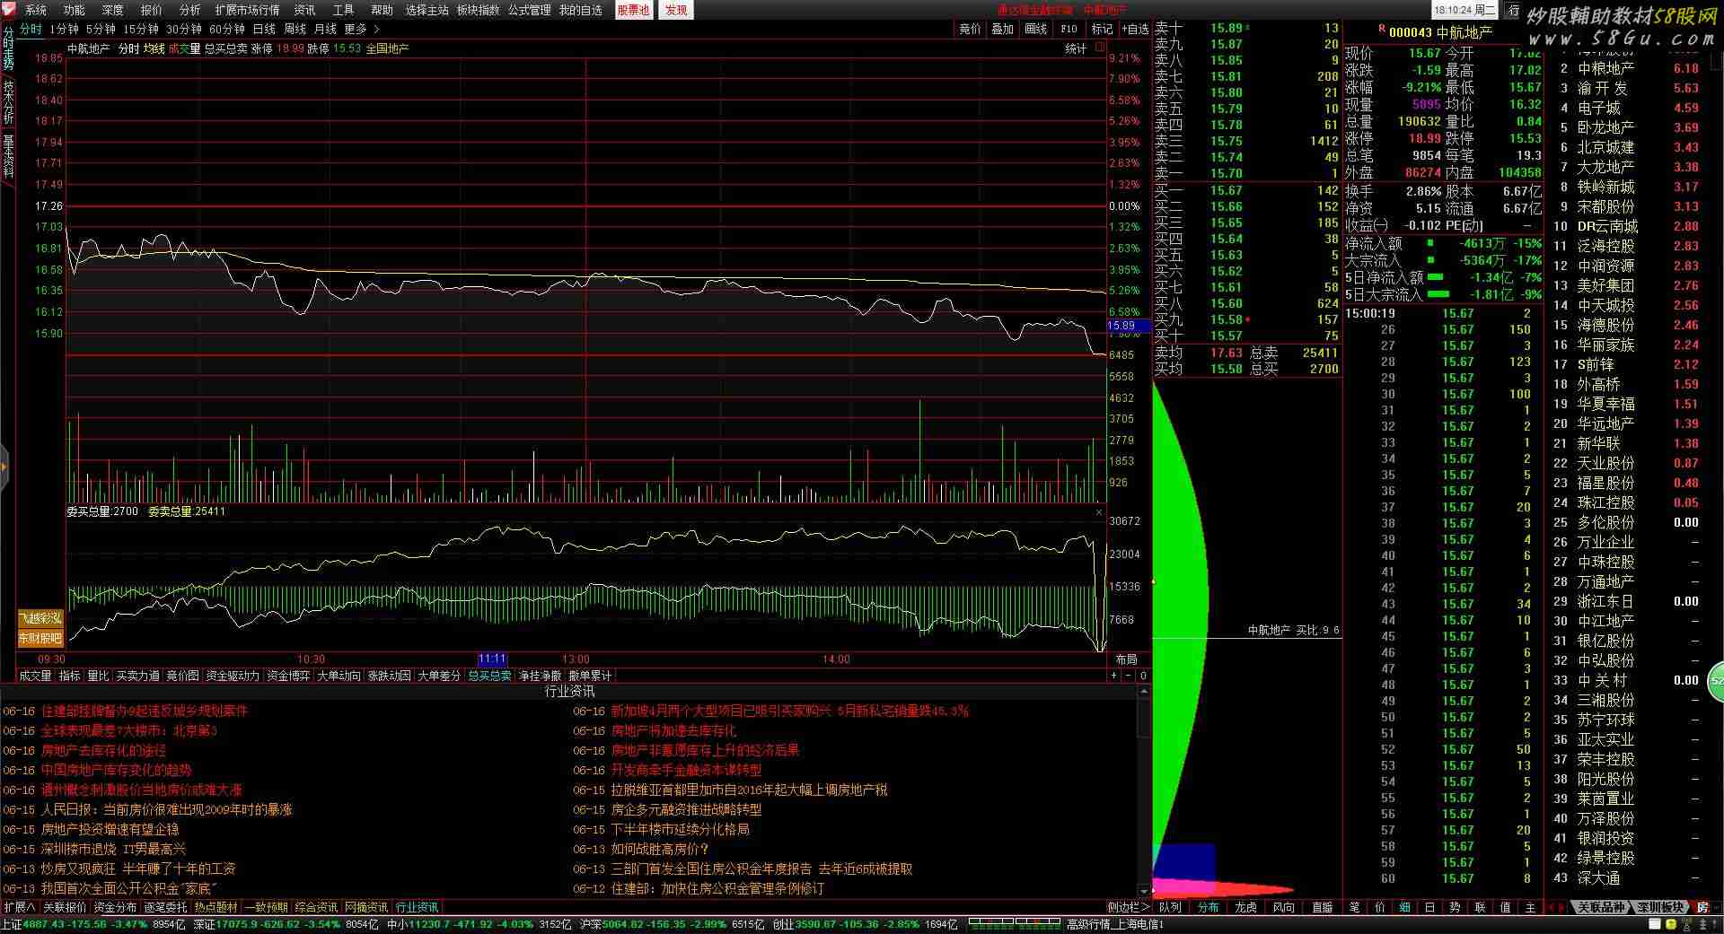
Task: Click the minus zoom icon beside 布局
Action: (x=1128, y=676)
